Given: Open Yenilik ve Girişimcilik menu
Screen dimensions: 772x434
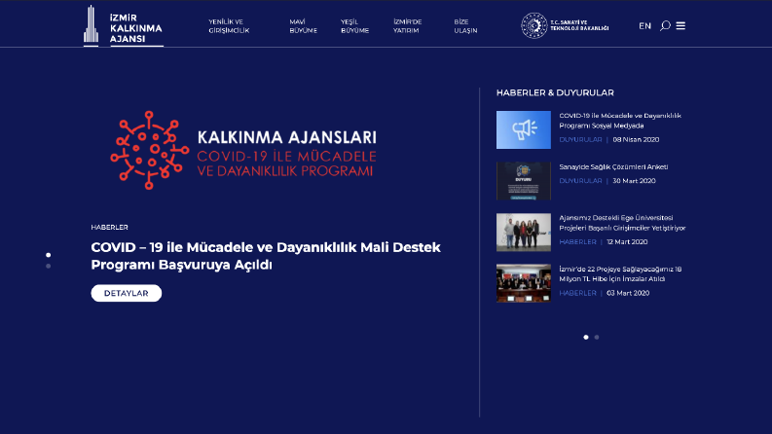Looking at the screenshot, I should (229, 26).
